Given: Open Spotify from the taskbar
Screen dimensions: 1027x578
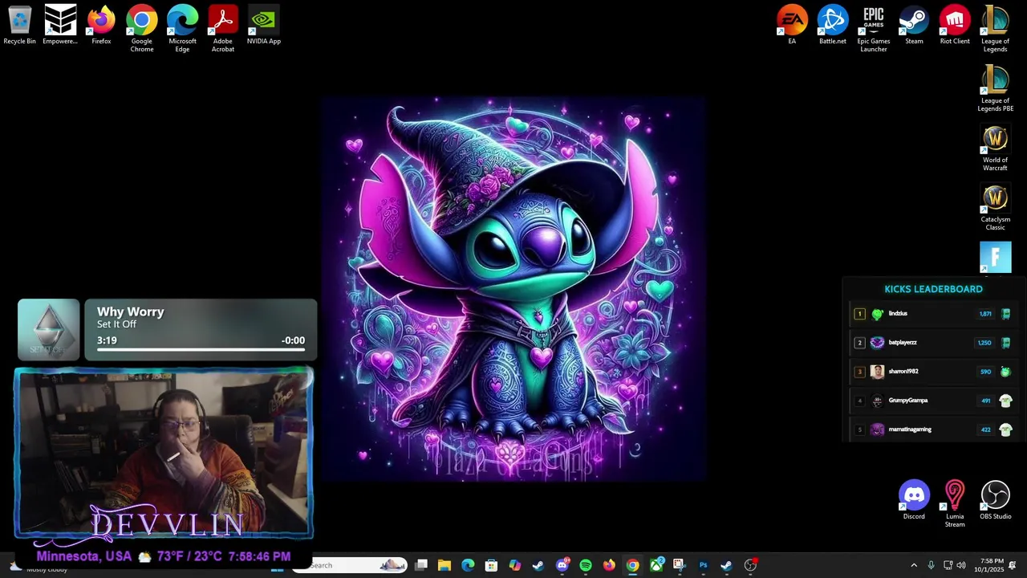Looking at the screenshot, I should pyautogui.click(x=586, y=565).
